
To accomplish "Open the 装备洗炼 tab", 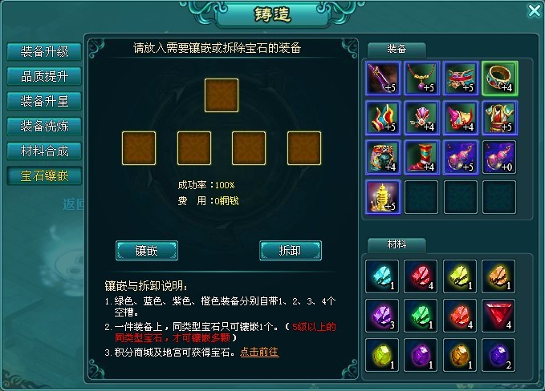I will 44,126.
